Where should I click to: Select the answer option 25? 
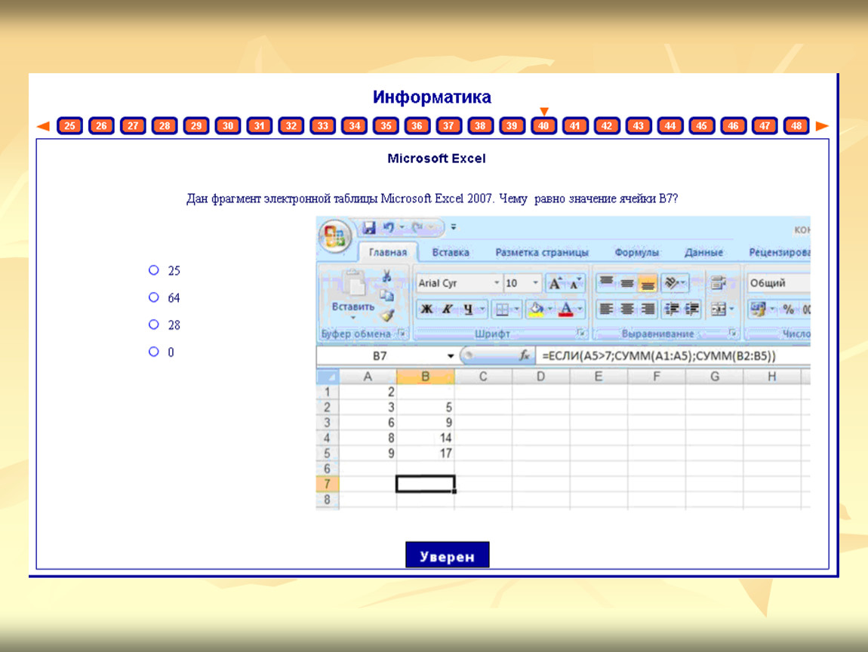point(154,270)
